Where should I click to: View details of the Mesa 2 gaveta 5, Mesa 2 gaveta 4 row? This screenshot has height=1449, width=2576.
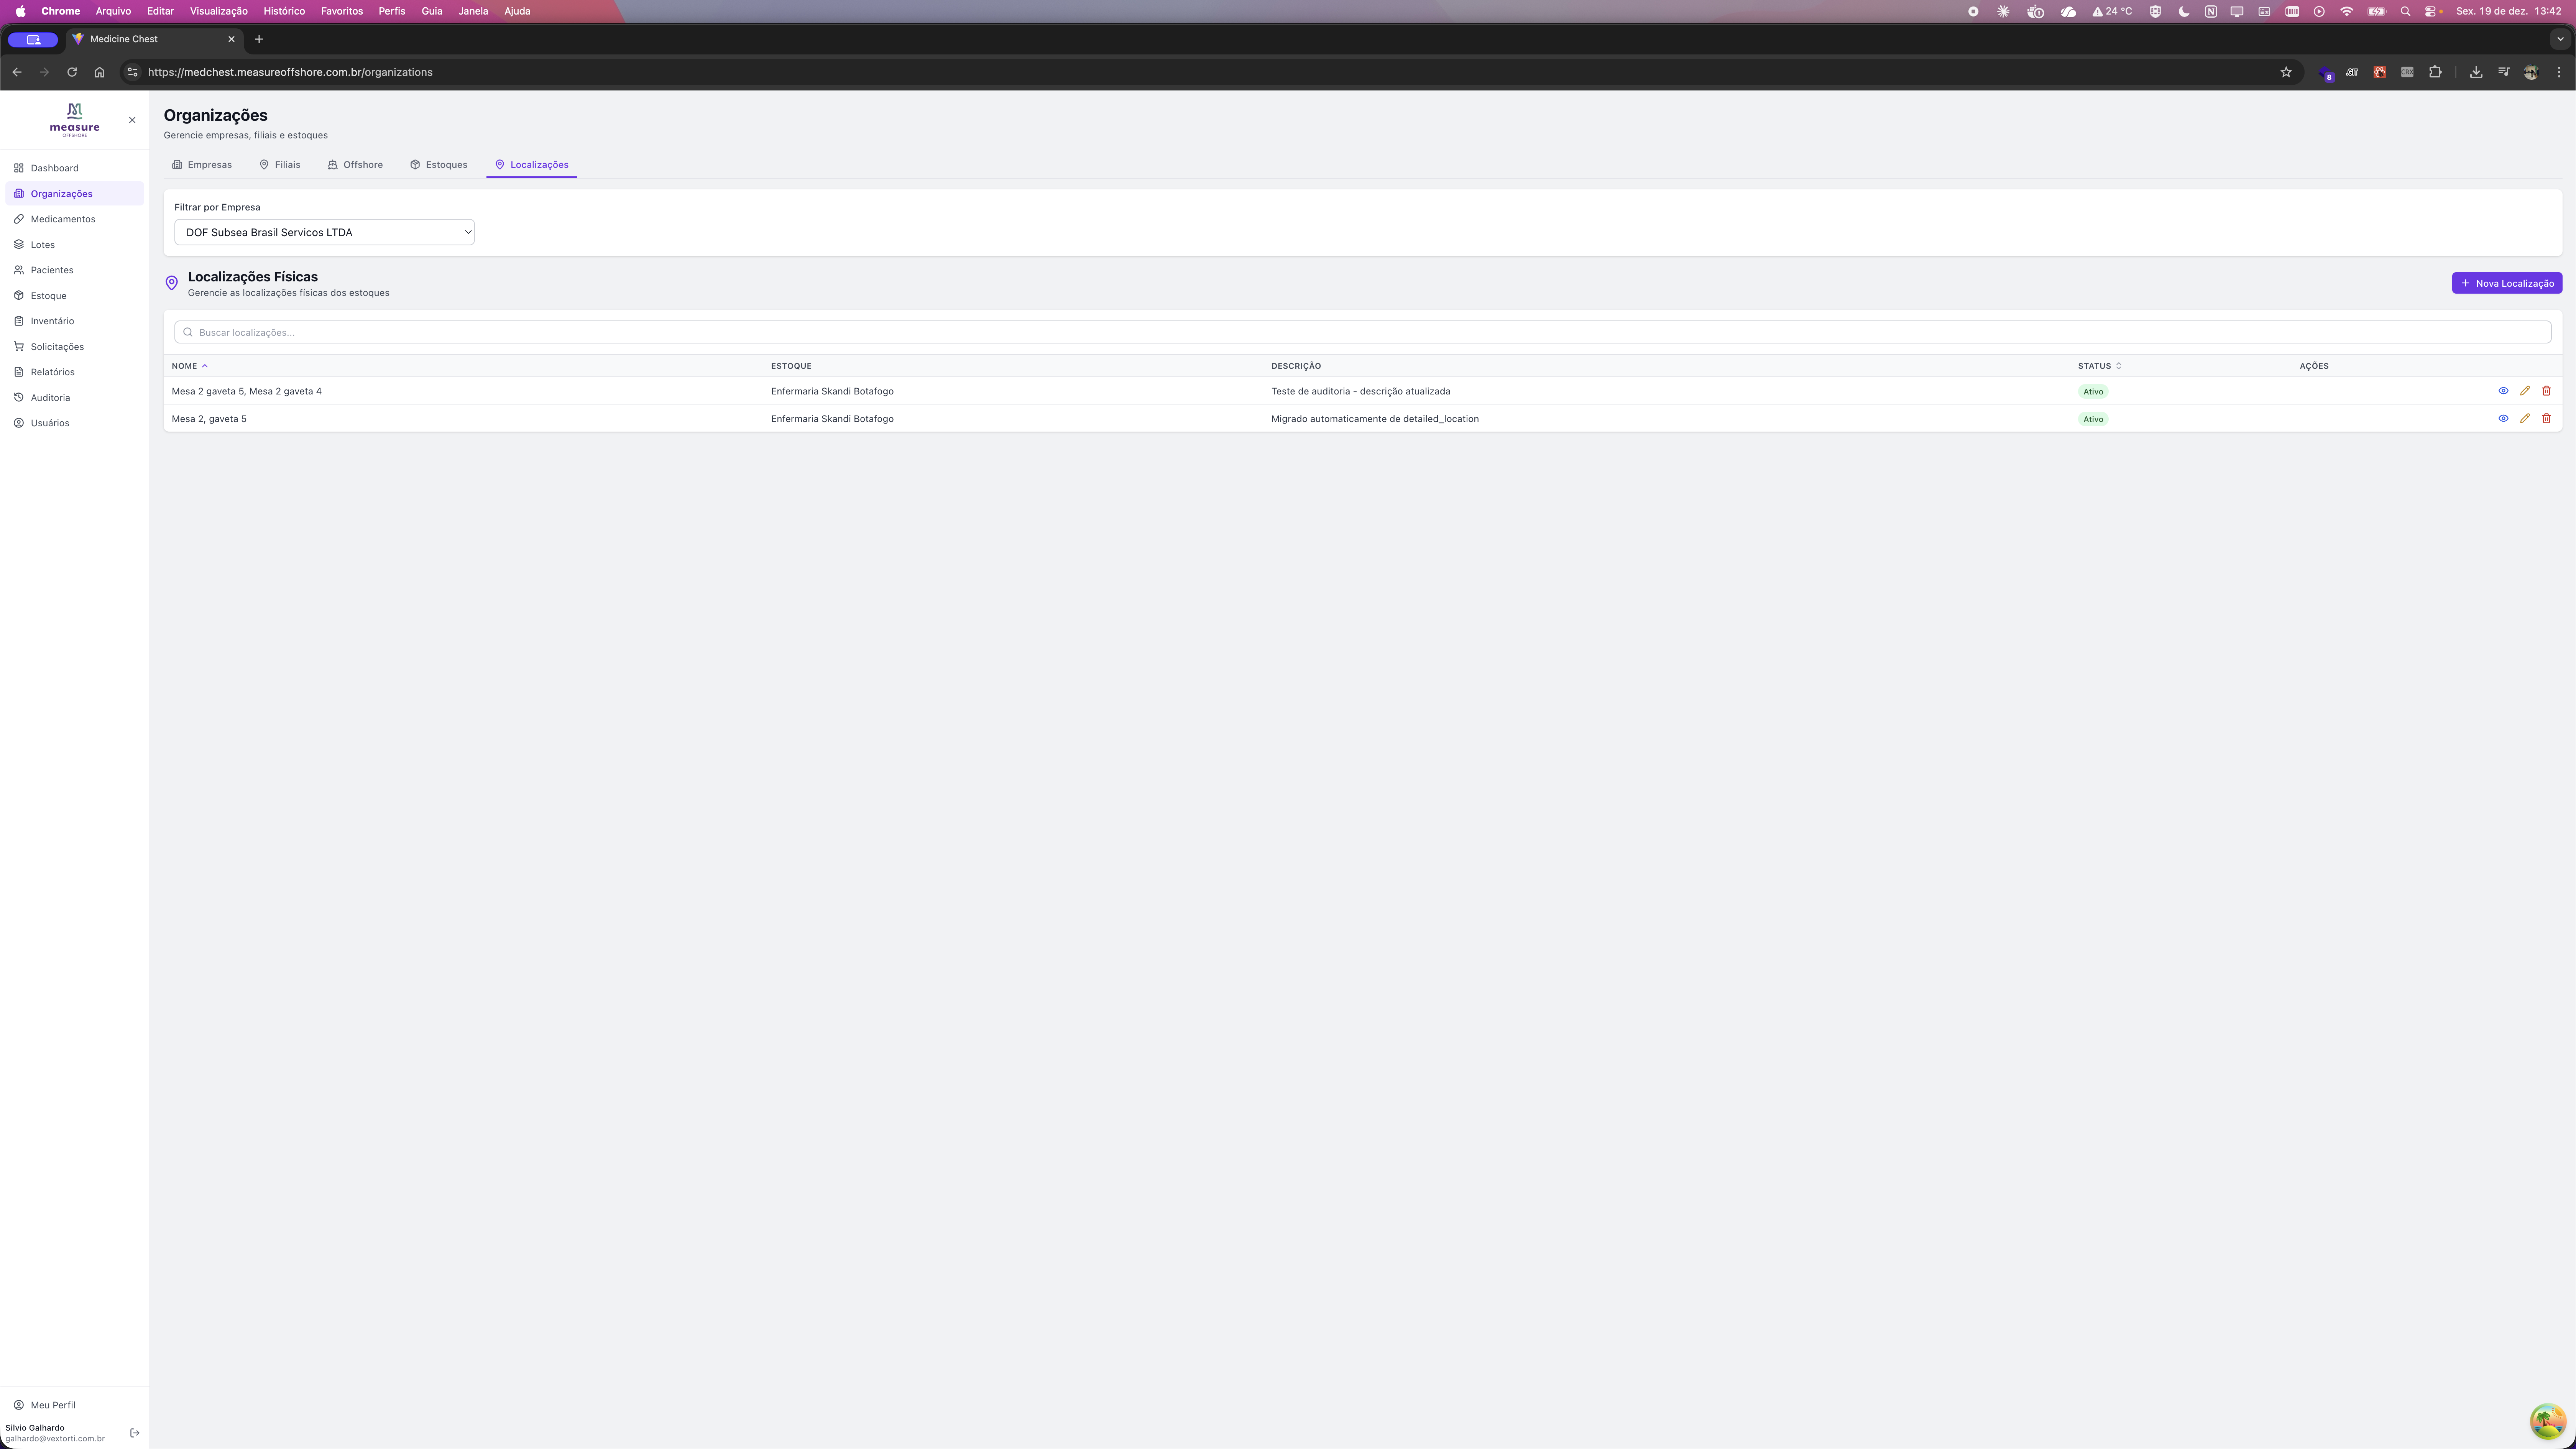[2503, 391]
